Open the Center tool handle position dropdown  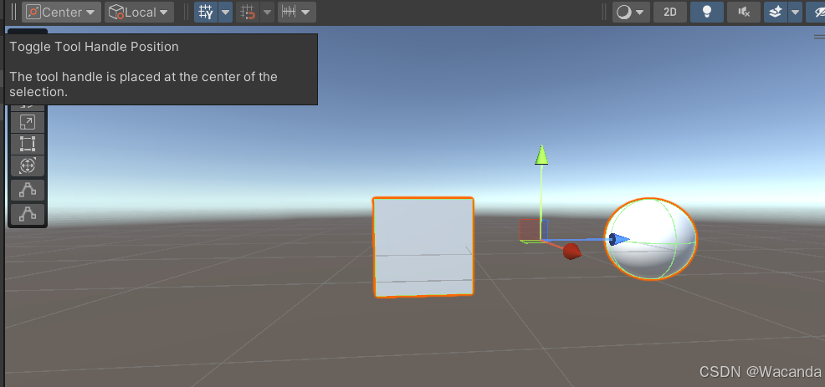point(61,12)
